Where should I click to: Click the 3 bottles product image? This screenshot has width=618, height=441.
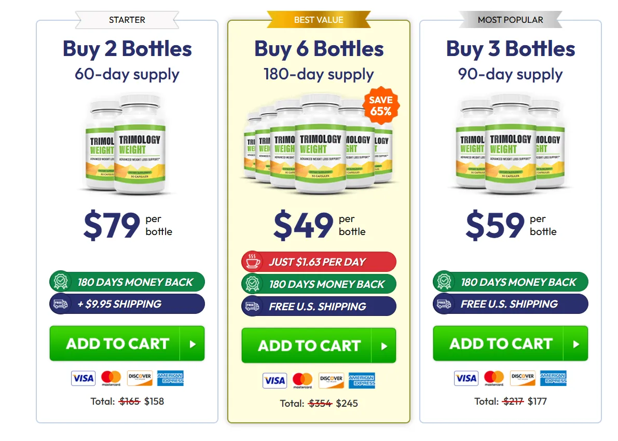tap(510, 144)
